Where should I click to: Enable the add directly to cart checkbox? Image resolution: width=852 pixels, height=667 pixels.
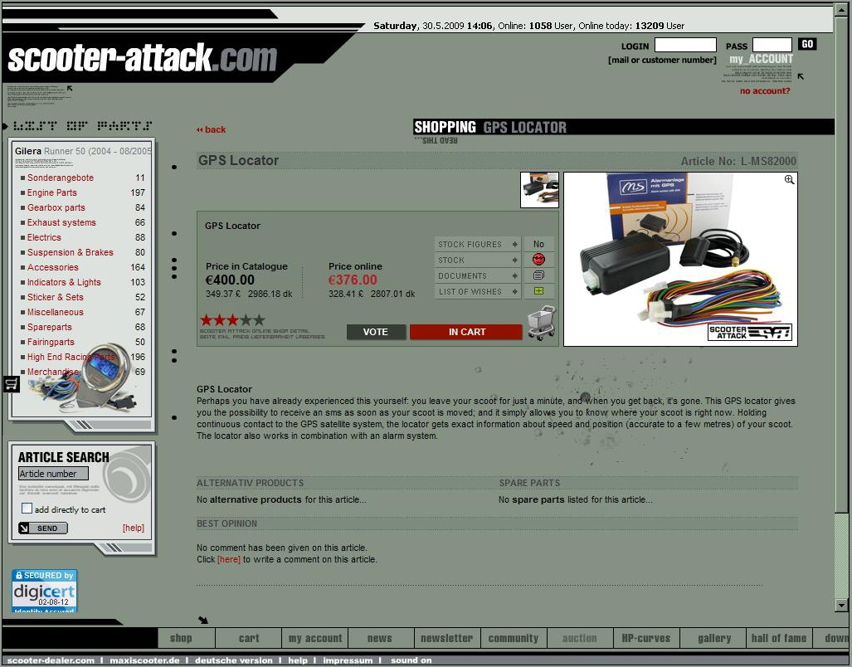27,509
